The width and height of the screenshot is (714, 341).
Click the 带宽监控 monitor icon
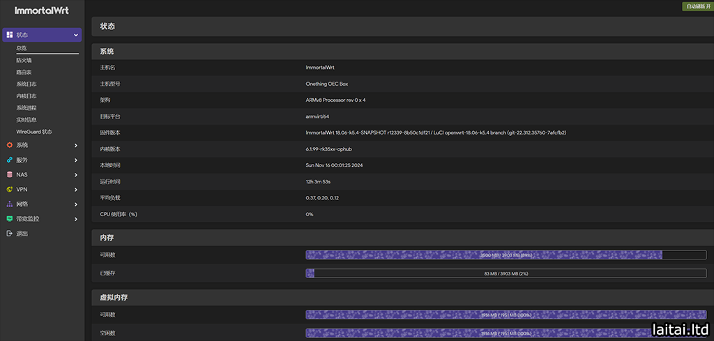(x=10, y=218)
